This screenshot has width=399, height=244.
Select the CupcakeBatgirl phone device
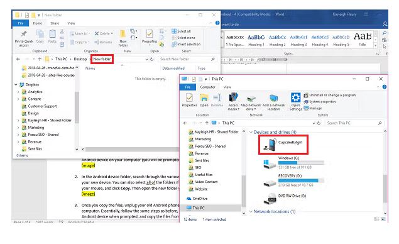pyautogui.click(x=283, y=145)
